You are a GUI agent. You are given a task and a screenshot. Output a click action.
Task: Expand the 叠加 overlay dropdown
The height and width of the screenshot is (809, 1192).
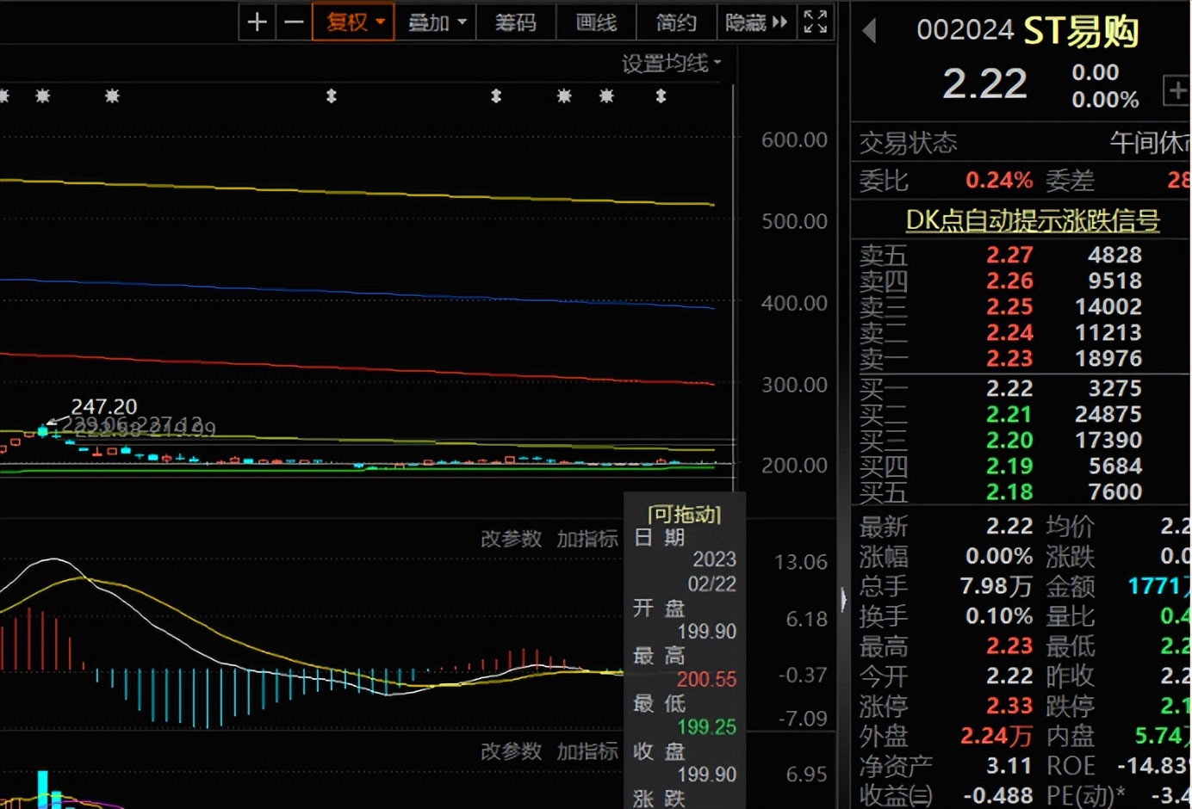coord(436,22)
